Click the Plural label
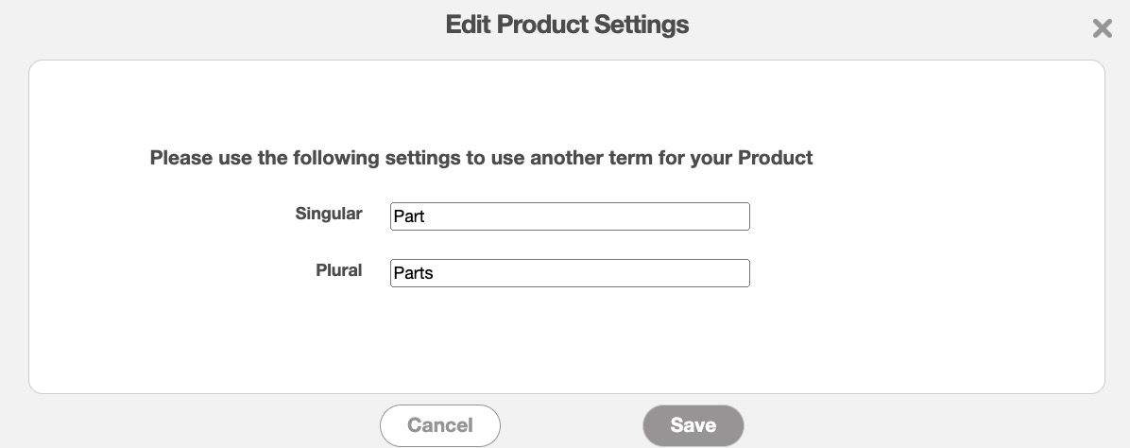 point(338,270)
